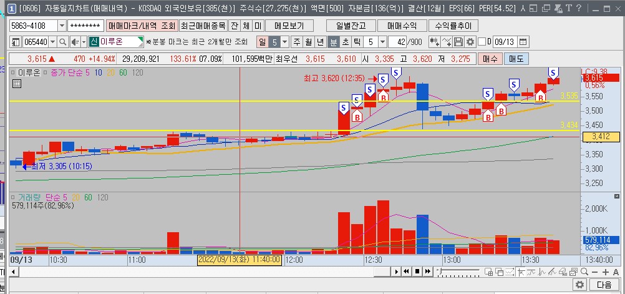625x294 pixels.
Task: Open chart settings gear in toolbar
Action: (x=470, y=42)
